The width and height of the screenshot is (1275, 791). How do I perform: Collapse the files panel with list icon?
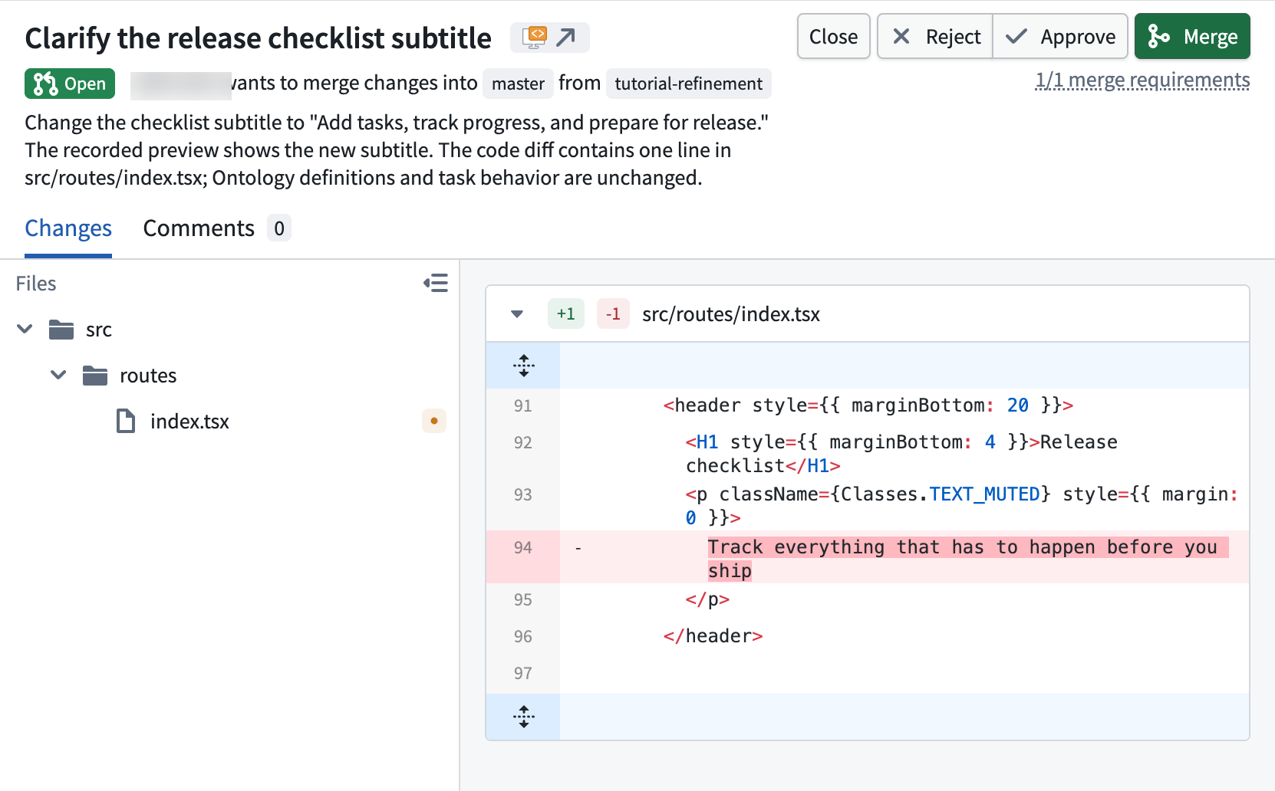(x=436, y=283)
